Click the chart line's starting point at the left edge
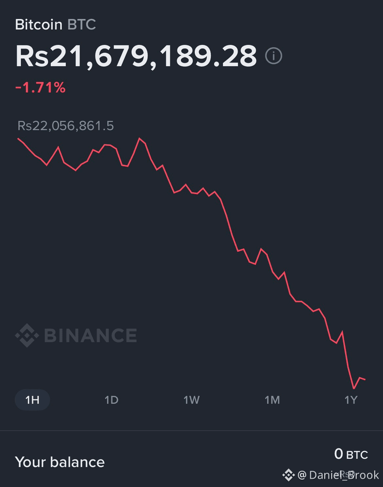 (x=18, y=138)
